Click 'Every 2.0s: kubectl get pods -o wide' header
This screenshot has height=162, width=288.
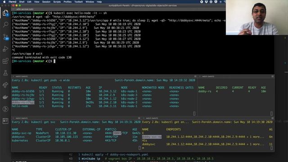41,80
